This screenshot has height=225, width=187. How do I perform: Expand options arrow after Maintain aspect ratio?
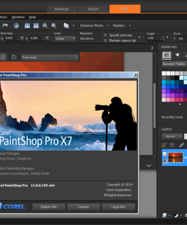(x=139, y=37)
